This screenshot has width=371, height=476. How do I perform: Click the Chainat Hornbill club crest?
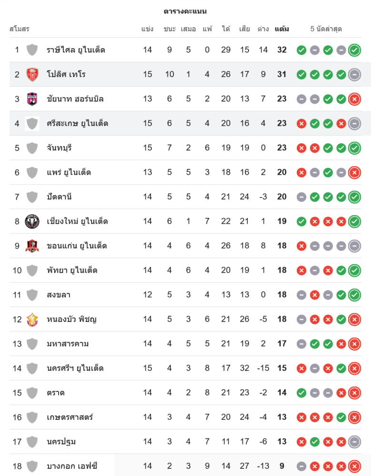tap(32, 99)
